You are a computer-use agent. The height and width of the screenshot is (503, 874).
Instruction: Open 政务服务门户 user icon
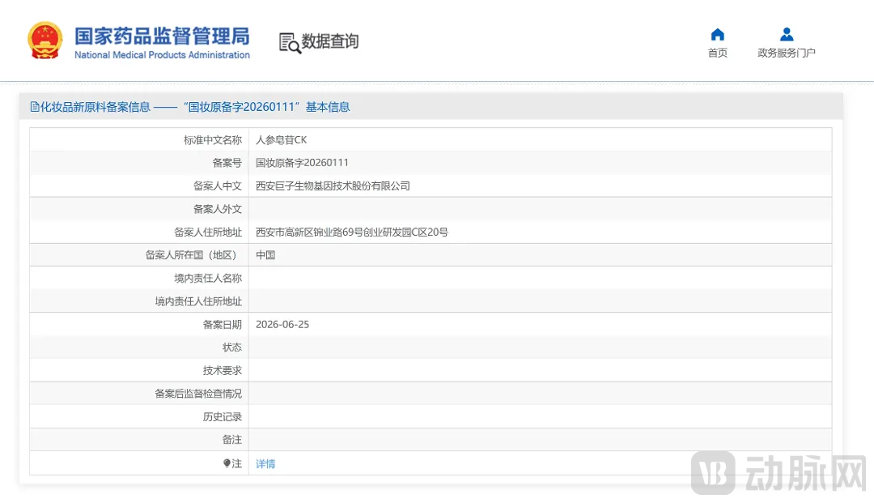787,35
